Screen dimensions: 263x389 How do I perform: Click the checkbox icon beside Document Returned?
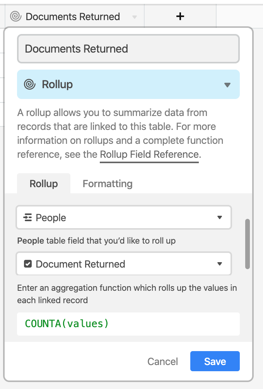(x=28, y=264)
